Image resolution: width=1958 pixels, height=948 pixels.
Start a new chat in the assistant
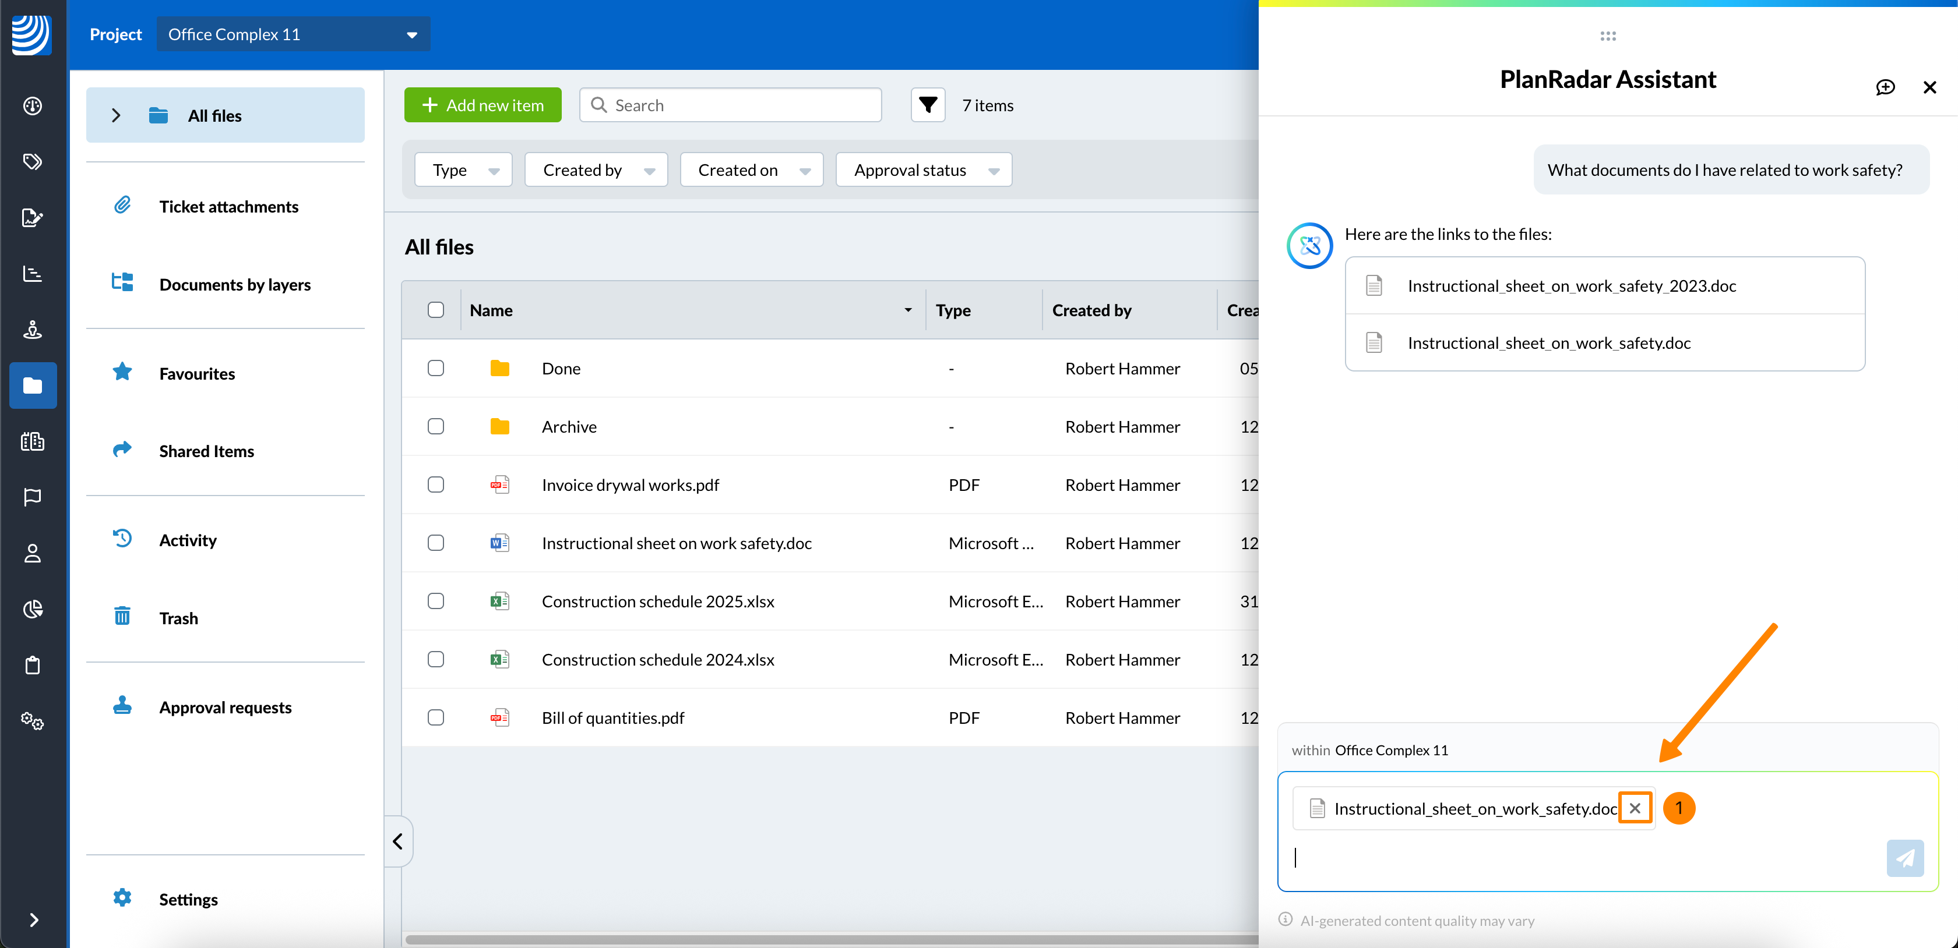click(x=1885, y=87)
